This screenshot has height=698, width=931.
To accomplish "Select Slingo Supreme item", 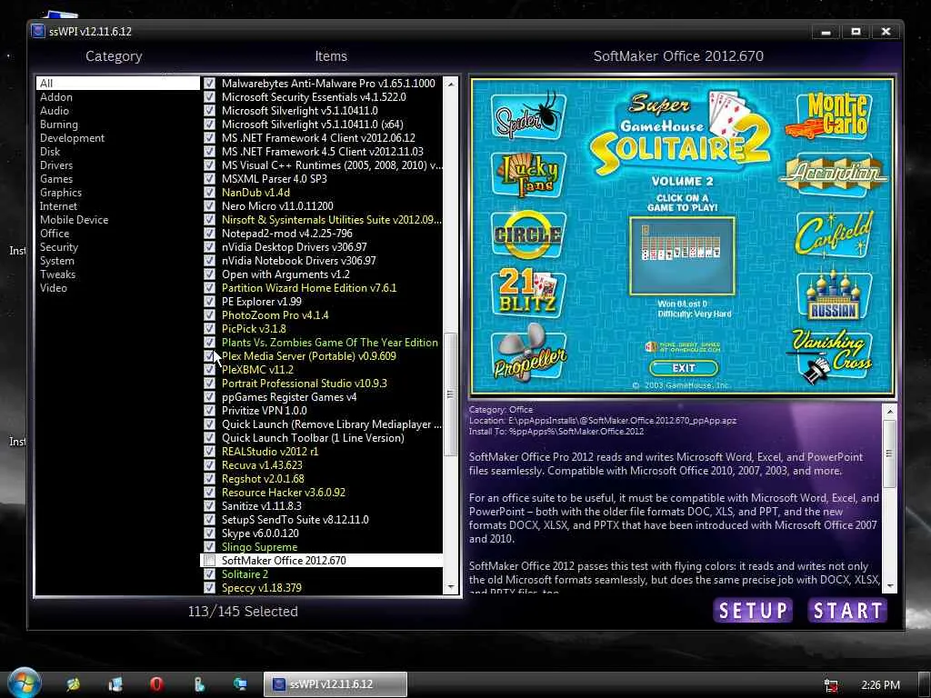I will [259, 546].
